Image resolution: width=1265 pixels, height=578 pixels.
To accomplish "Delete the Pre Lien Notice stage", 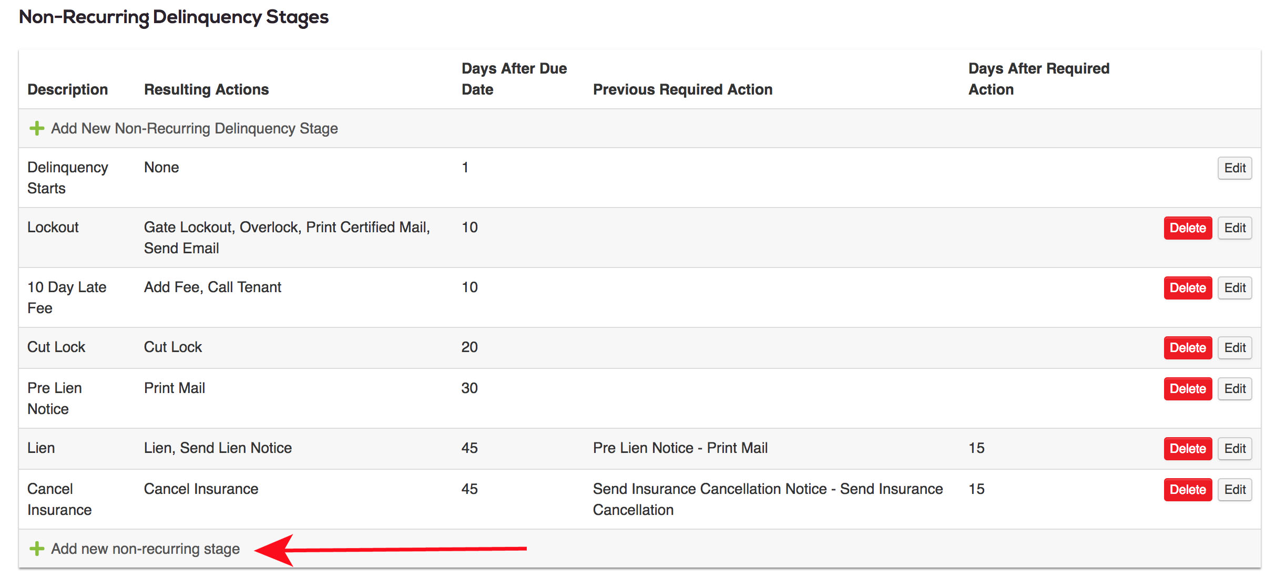I will [x=1188, y=389].
